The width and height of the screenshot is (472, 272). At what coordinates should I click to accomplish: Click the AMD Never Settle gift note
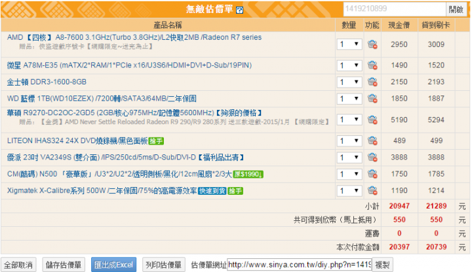point(174,122)
